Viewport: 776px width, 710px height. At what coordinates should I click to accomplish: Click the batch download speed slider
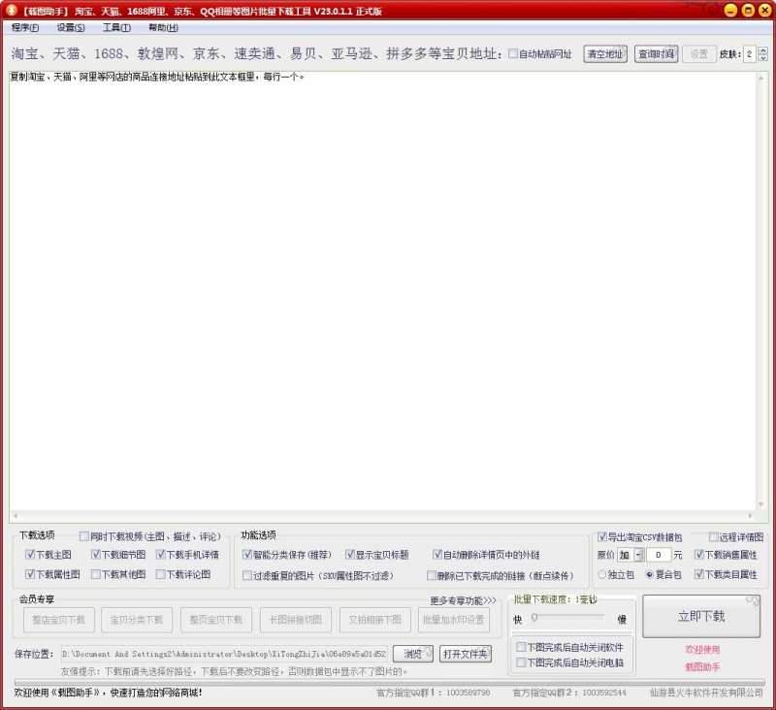point(571,618)
